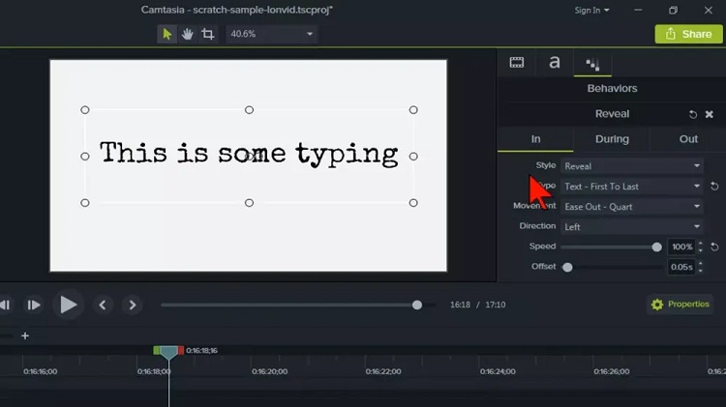
Task: Switch to the Out tab
Action: 688,139
